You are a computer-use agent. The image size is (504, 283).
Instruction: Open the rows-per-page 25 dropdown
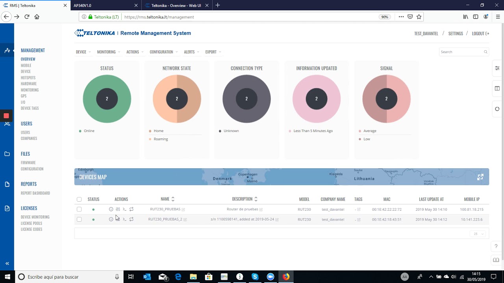tap(478, 234)
